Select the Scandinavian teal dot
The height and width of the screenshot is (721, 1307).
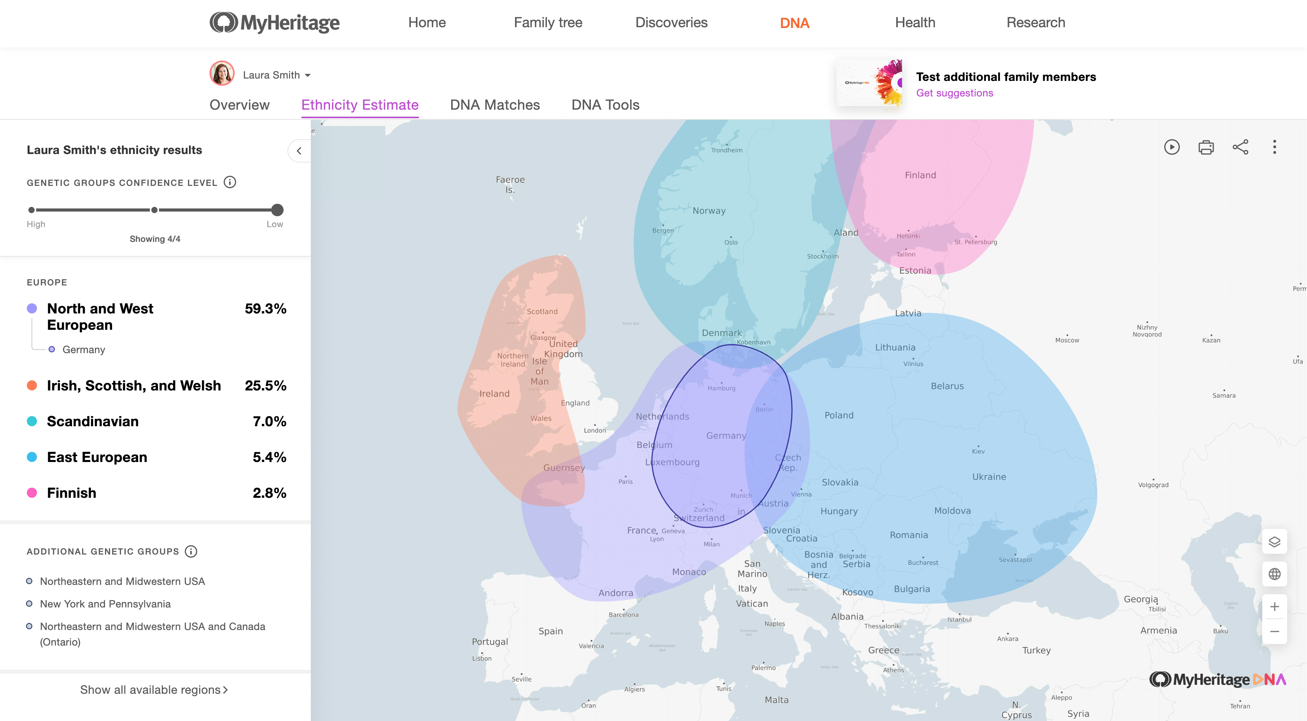click(x=32, y=421)
